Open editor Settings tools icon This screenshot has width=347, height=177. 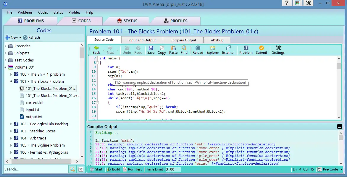278,48
